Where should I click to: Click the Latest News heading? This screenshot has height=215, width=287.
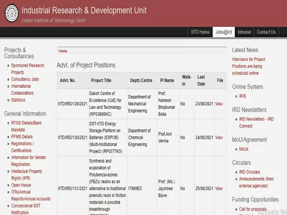tap(245, 50)
